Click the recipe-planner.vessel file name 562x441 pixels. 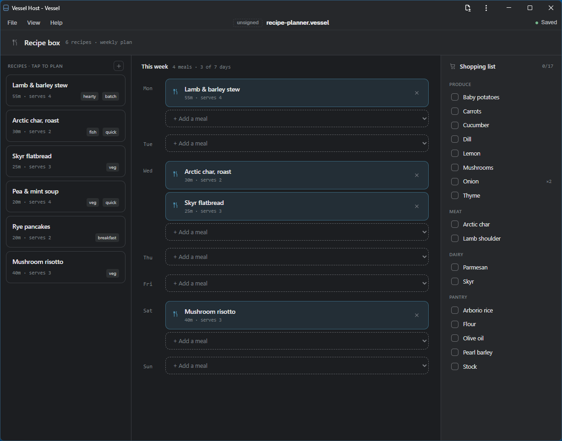pyautogui.click(x=298, y=22)
